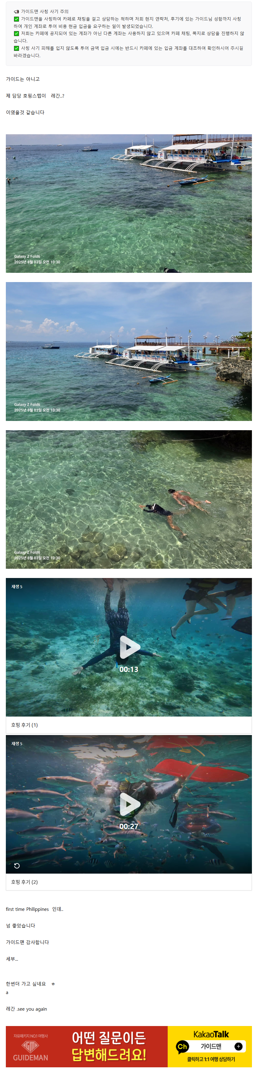The height and width of the screenshot is (1075, 259).
Task: Click the second green checkmark in notice
Action: click(16, 33)
